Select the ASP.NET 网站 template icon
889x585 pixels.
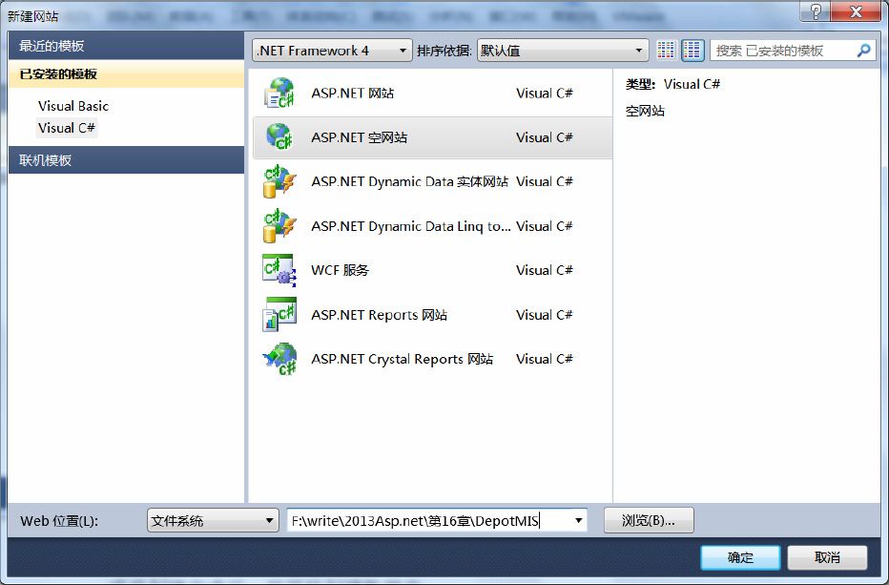[x=279, y=94]
